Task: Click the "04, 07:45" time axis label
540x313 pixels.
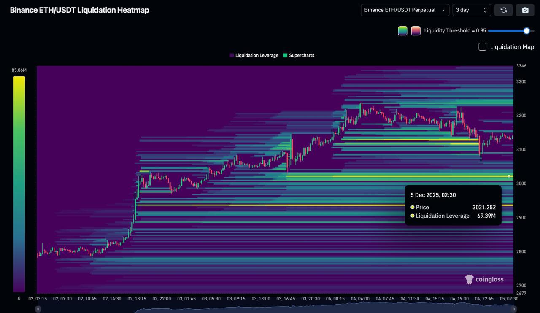Action: pos(385,299)
